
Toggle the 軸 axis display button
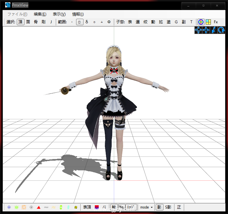[x=114, y=207]
